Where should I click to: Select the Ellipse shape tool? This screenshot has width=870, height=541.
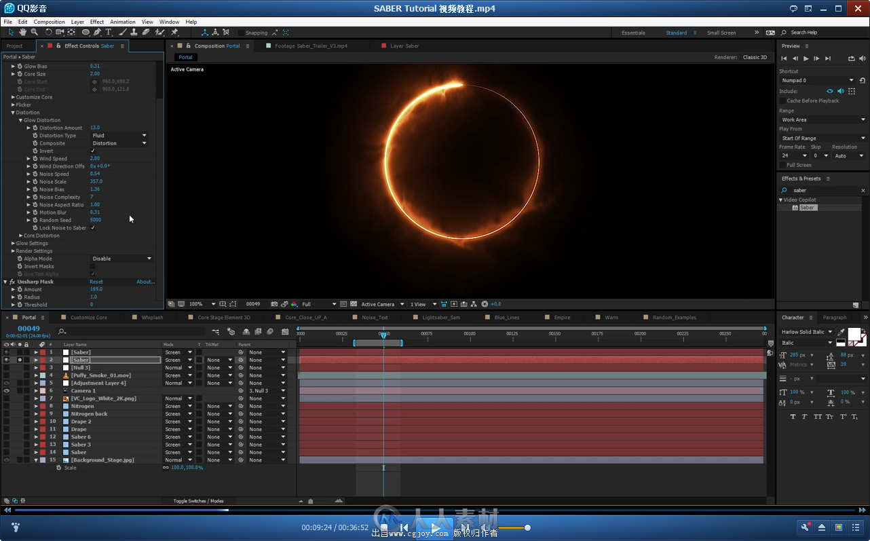coord(86,32)
